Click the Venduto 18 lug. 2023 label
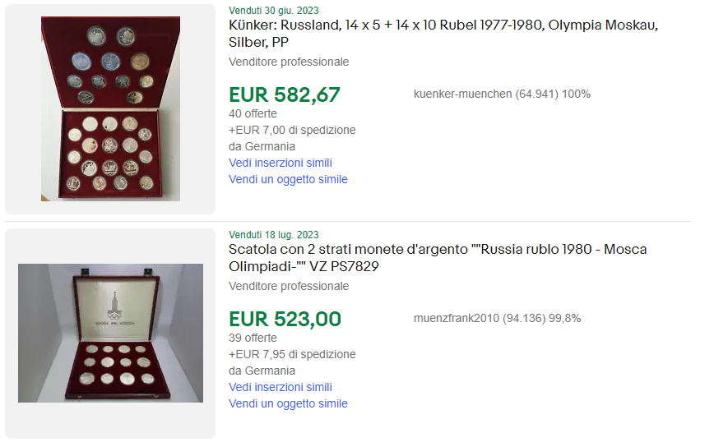Image resolution: width=728 pixels, height=442 pixels. pos(273,235)
